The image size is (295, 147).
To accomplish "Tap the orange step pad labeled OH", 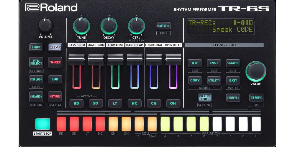I will coord(126,124).
